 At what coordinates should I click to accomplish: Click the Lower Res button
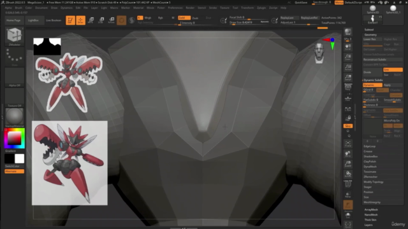(x=372, y=39)
